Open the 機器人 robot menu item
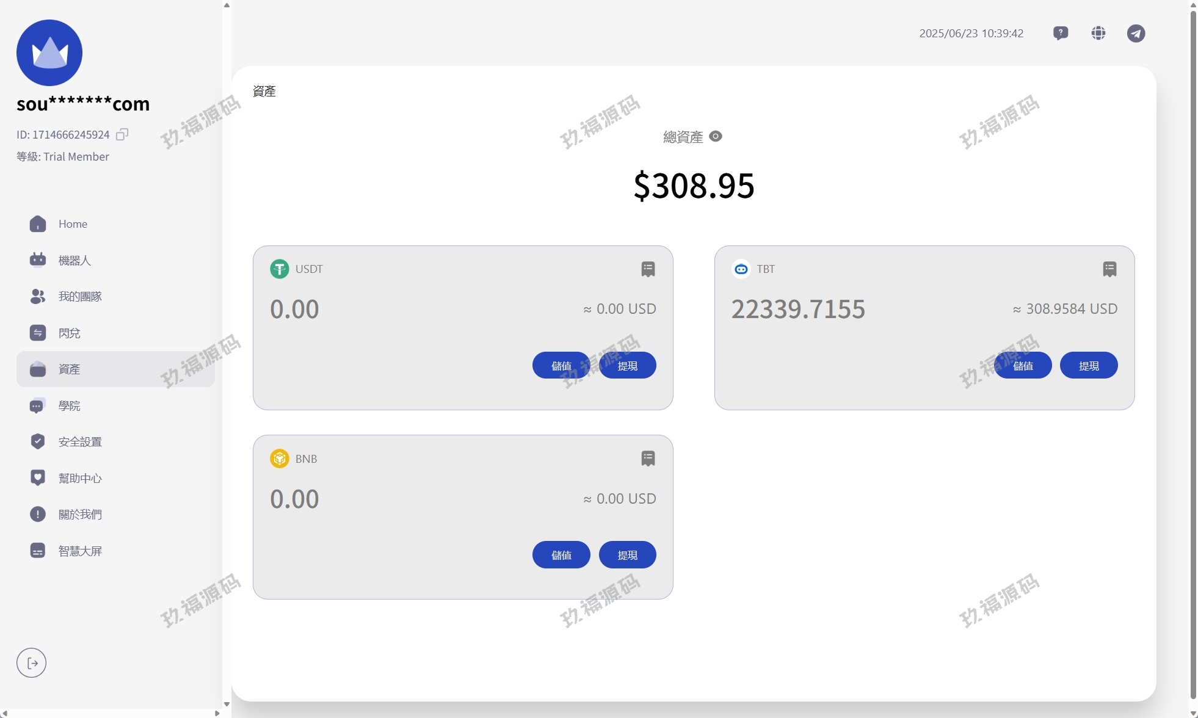This screenshot has width=1198, height=718. pyautogui.click(x=74, y=260)
